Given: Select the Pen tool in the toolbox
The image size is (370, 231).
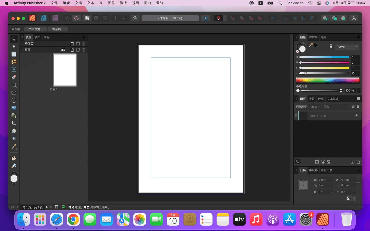Looking at the screenshot, I should click(x=14, y=77).
